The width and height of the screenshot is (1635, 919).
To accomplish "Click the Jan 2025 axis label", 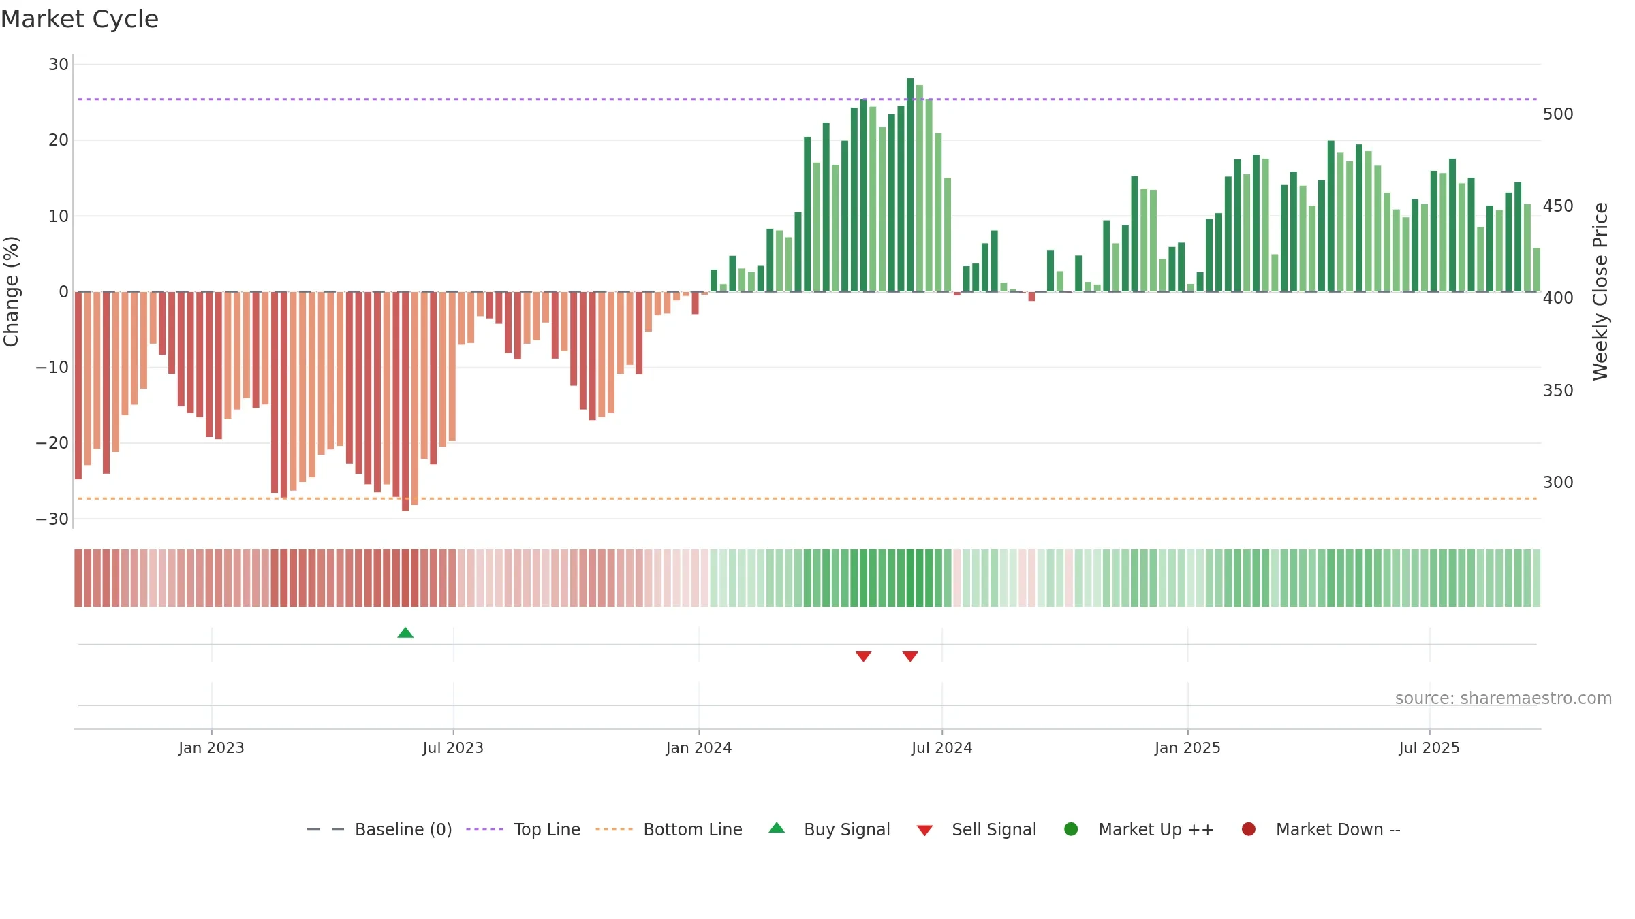I will point(1187,748).
